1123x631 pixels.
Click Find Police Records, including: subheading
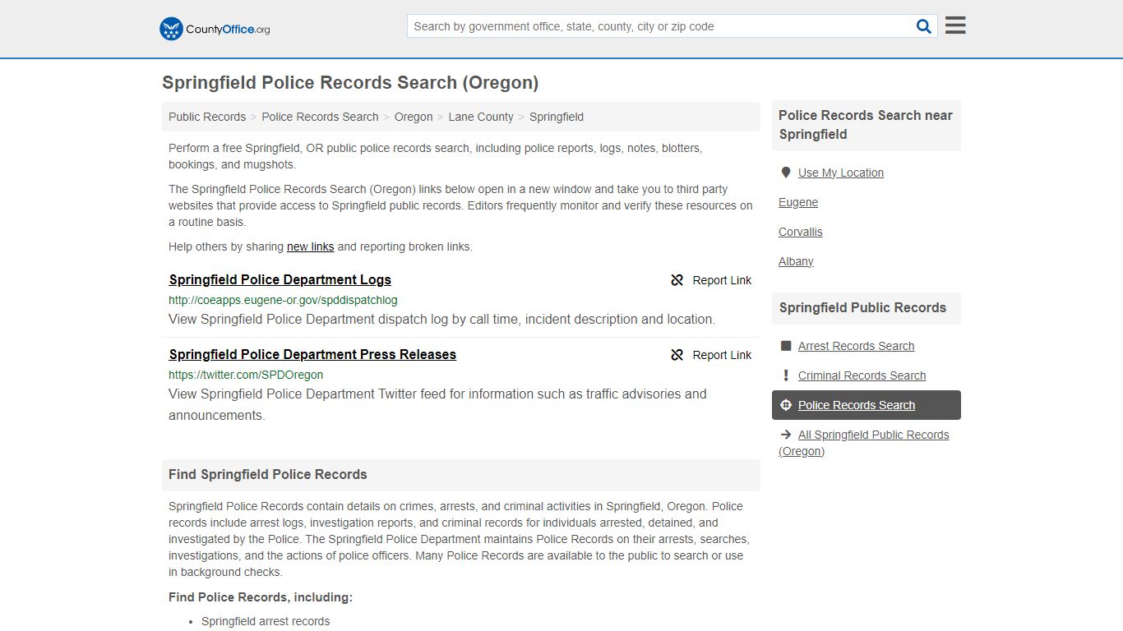coord(261,597)
